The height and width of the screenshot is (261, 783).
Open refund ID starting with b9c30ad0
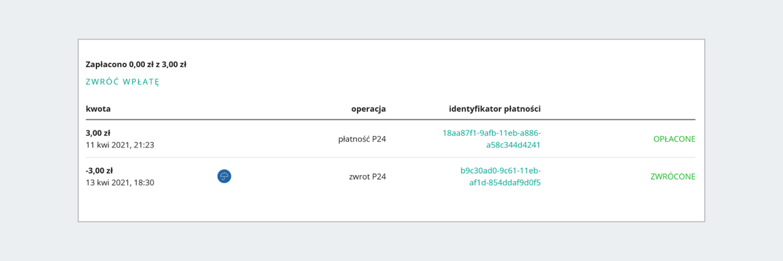coord(500,176)
